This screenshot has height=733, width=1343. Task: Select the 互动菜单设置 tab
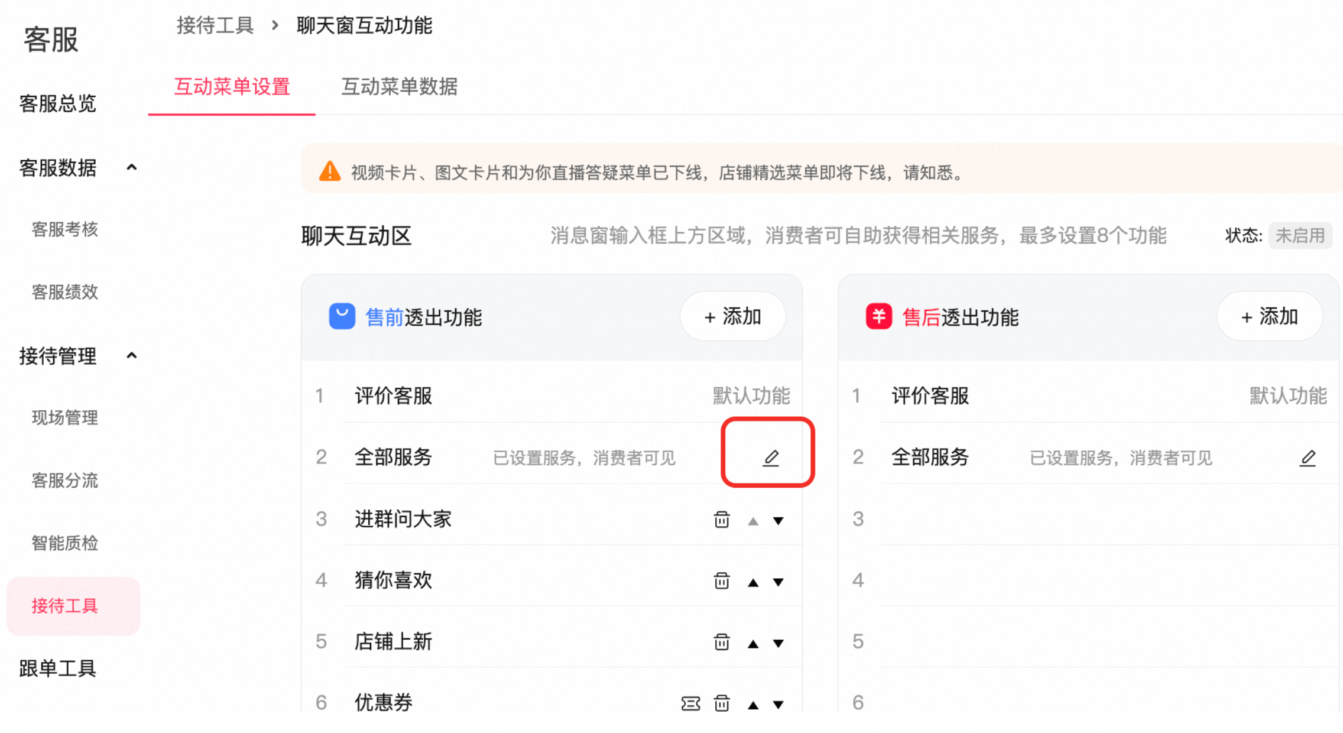(x=232, y=87)
